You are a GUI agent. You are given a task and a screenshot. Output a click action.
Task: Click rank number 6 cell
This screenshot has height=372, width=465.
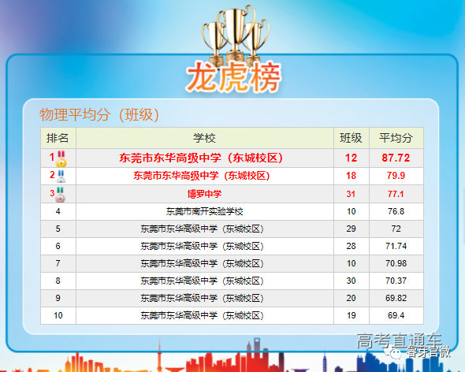[58, 246]
